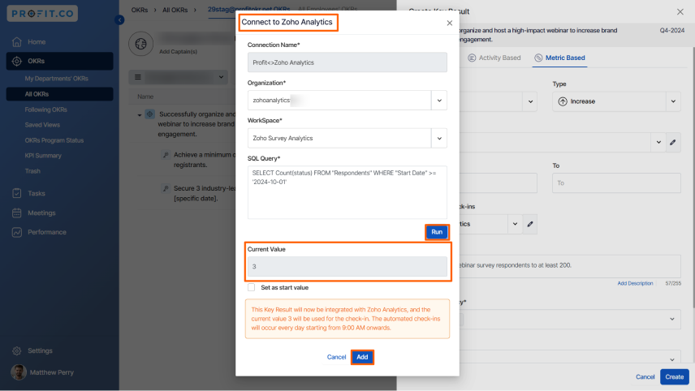This screenshot has height=391, width=695.
Task: Click the Run button
Action: (x=437, y=232)
